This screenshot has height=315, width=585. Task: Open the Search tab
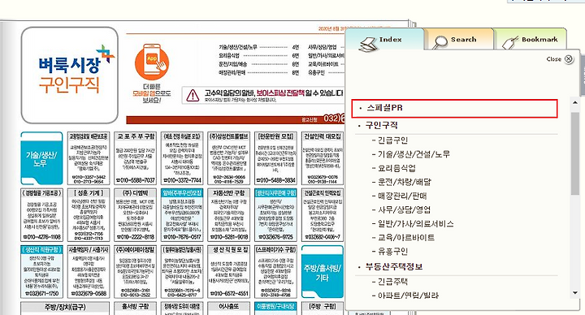click(458, 40)
